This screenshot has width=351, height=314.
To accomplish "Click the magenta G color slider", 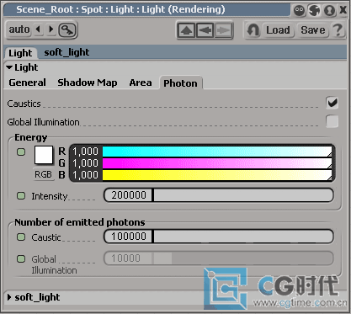I will pyautogui.click(x=217, y=163).
